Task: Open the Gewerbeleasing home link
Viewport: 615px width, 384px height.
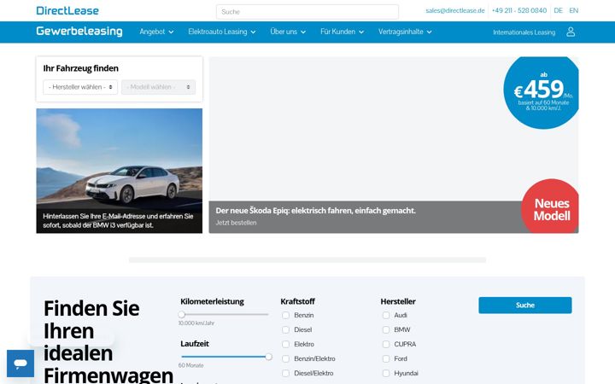Action: click(79, 31)
